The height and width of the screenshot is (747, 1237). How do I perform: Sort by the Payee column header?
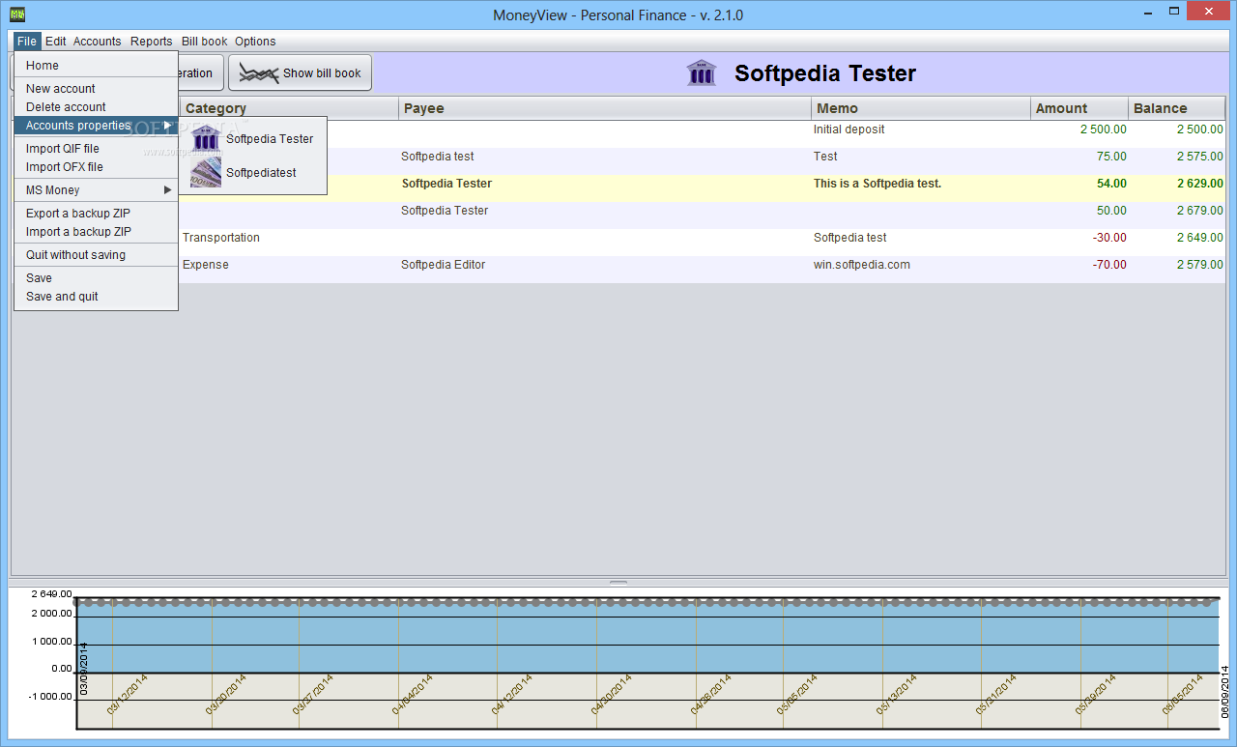pyautogui.click(x=605, y=108)
